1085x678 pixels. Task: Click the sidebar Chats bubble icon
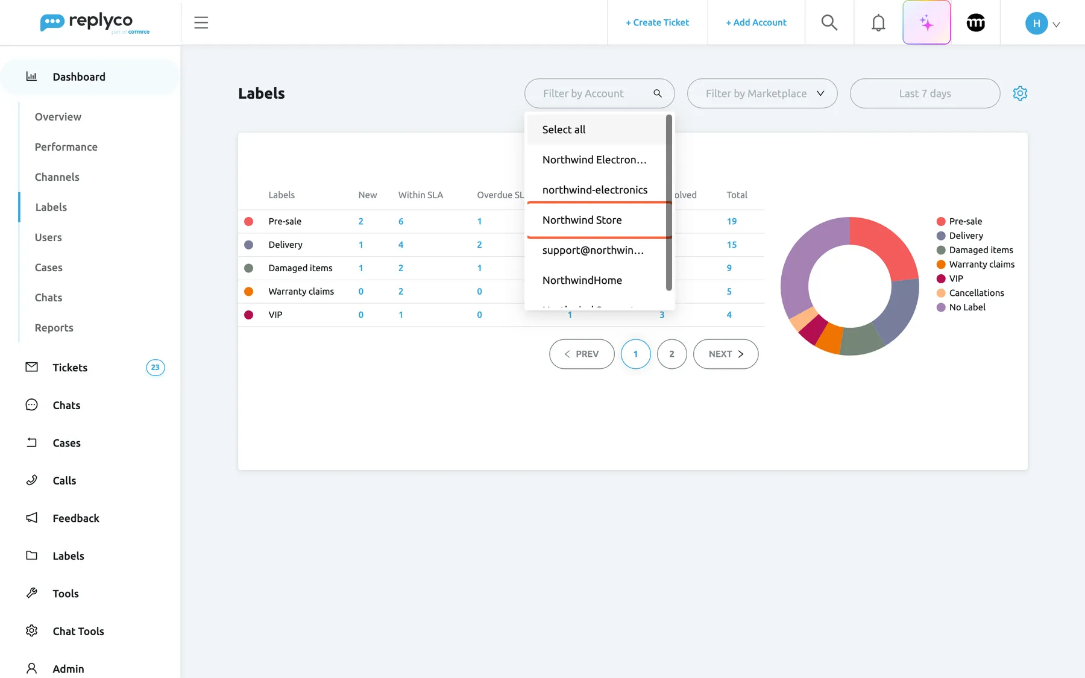click(x=32, y=405)
